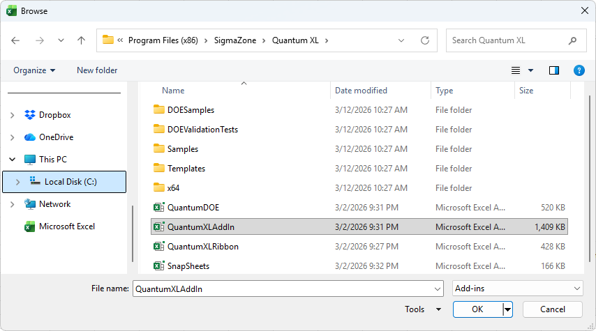Collapse the This PC tree node
This screenshot has width=596, height=331.
(x=12, y=160)
